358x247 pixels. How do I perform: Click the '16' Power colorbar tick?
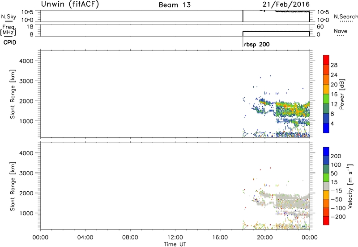(x=334, y=95)
